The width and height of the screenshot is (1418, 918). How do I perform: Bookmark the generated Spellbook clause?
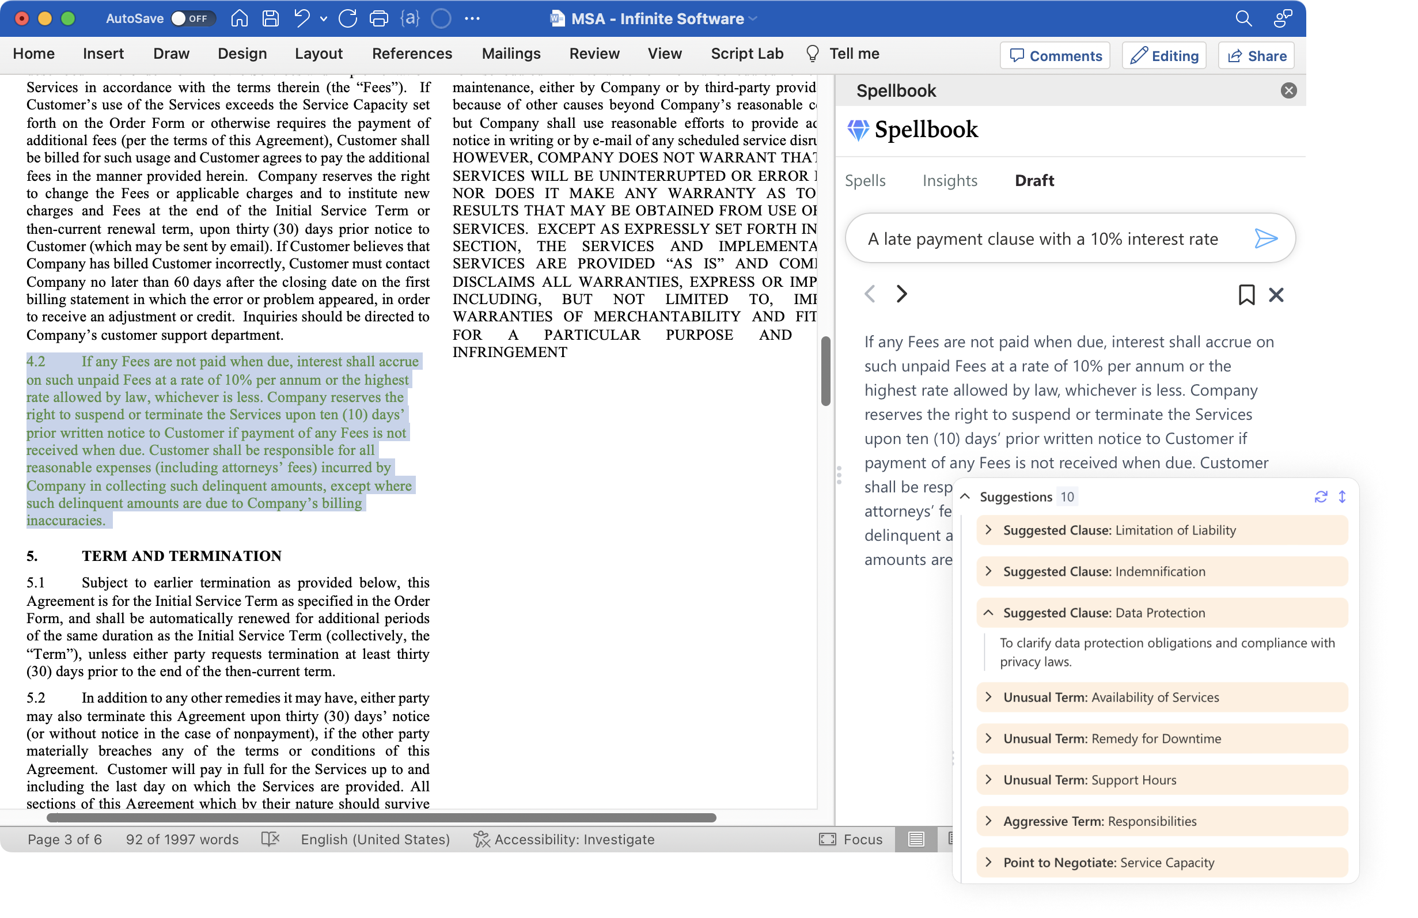point(1246,294)
